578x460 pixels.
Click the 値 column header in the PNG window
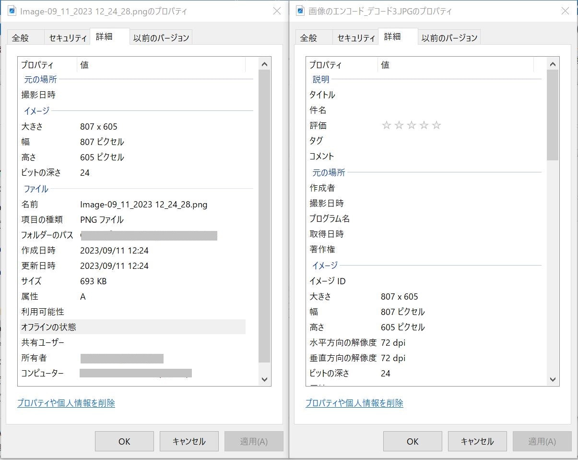click(161, 65)
